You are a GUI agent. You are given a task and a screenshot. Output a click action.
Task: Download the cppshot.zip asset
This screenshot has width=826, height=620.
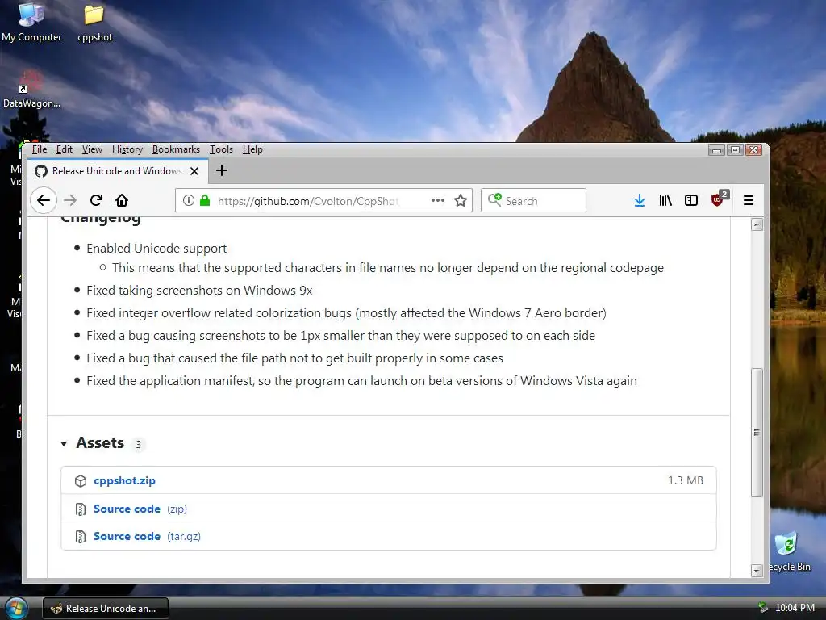pyautogui.click(x=124, y=481)
